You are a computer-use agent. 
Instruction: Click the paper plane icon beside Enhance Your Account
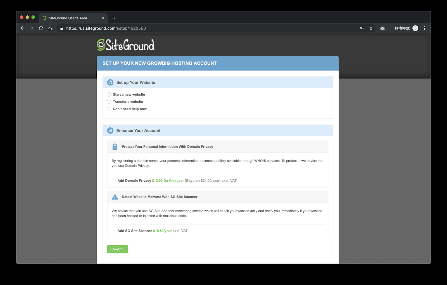(x=110, y=130)
